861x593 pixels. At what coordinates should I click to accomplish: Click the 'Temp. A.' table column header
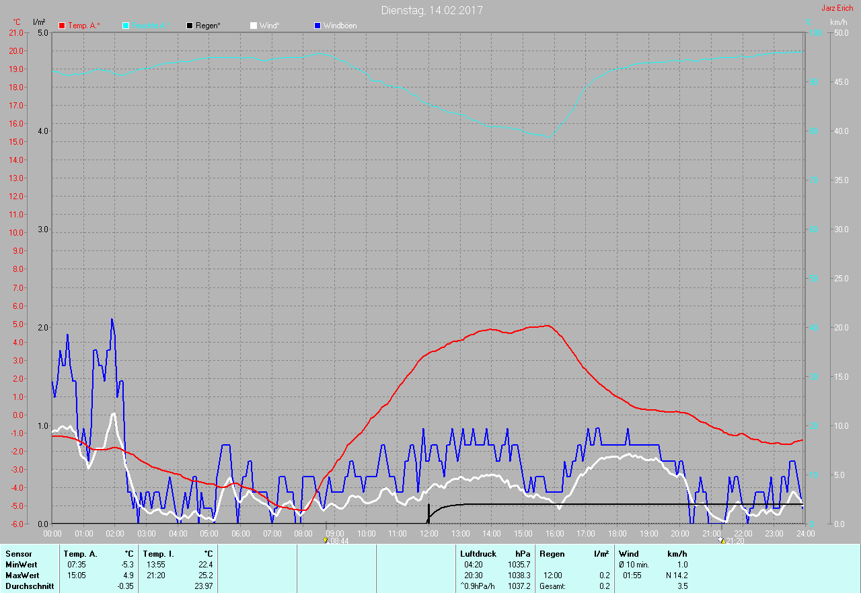click(81, 554)
